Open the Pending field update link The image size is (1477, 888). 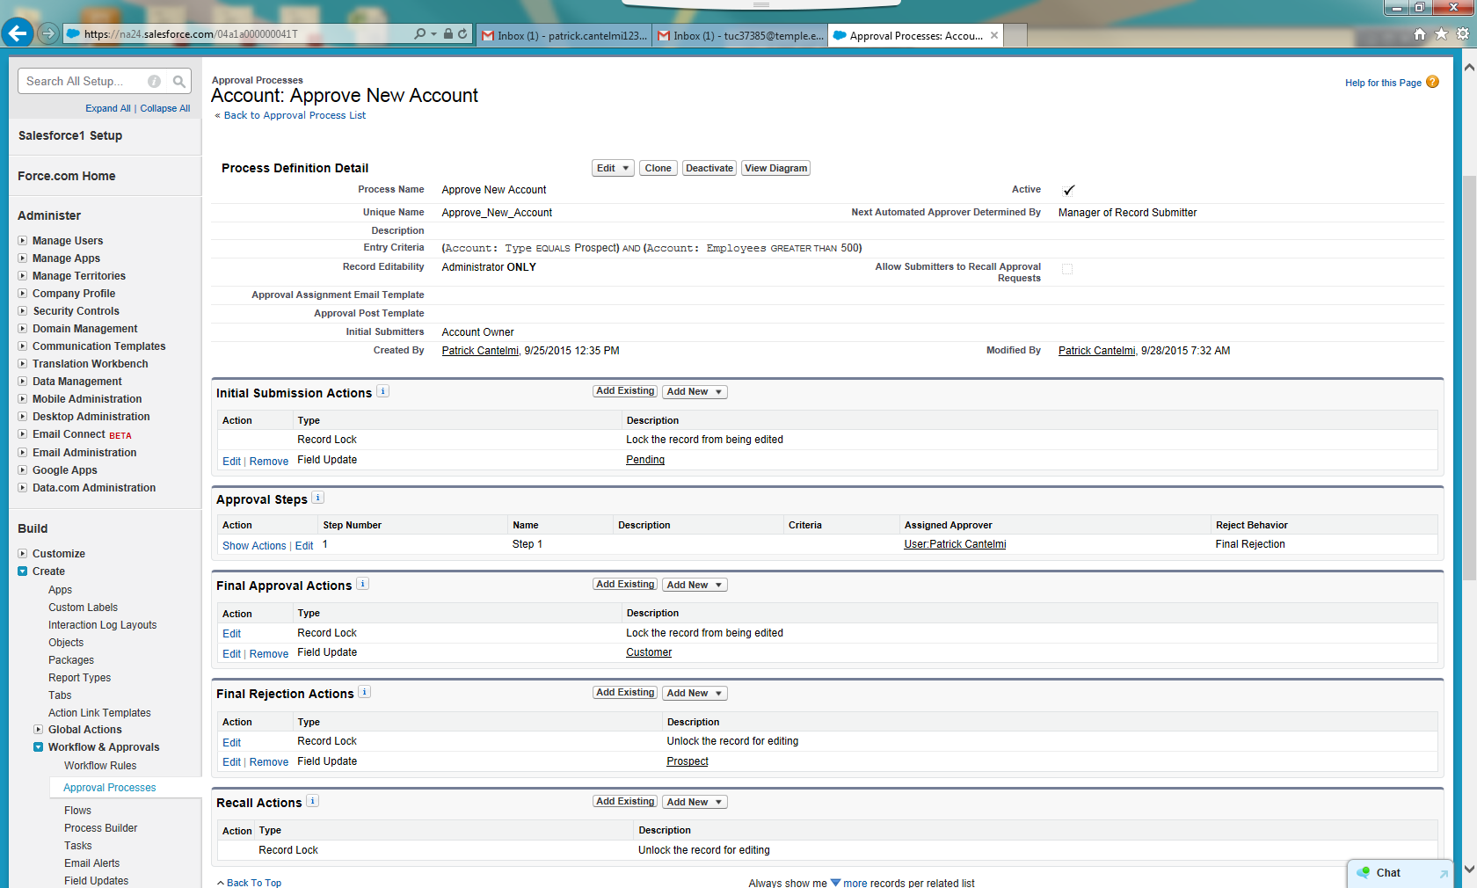[x=644, y=459]
